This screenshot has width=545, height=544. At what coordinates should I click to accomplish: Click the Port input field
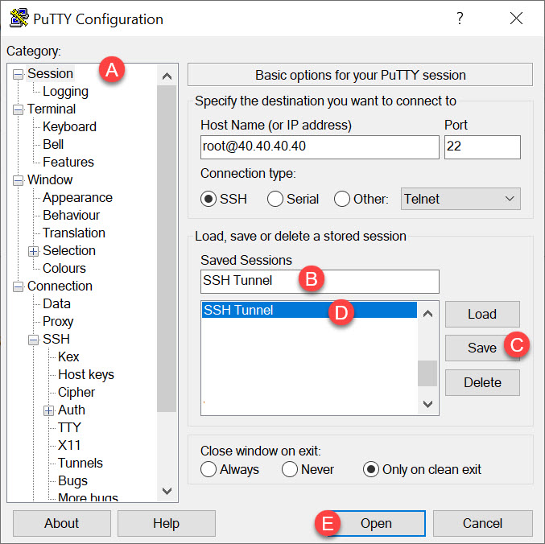pyautogui.click(x=482, y=147)
